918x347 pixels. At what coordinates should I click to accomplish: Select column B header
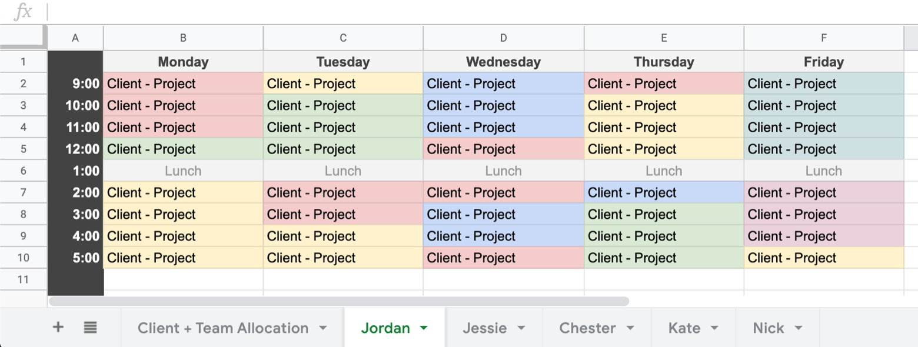183,38
